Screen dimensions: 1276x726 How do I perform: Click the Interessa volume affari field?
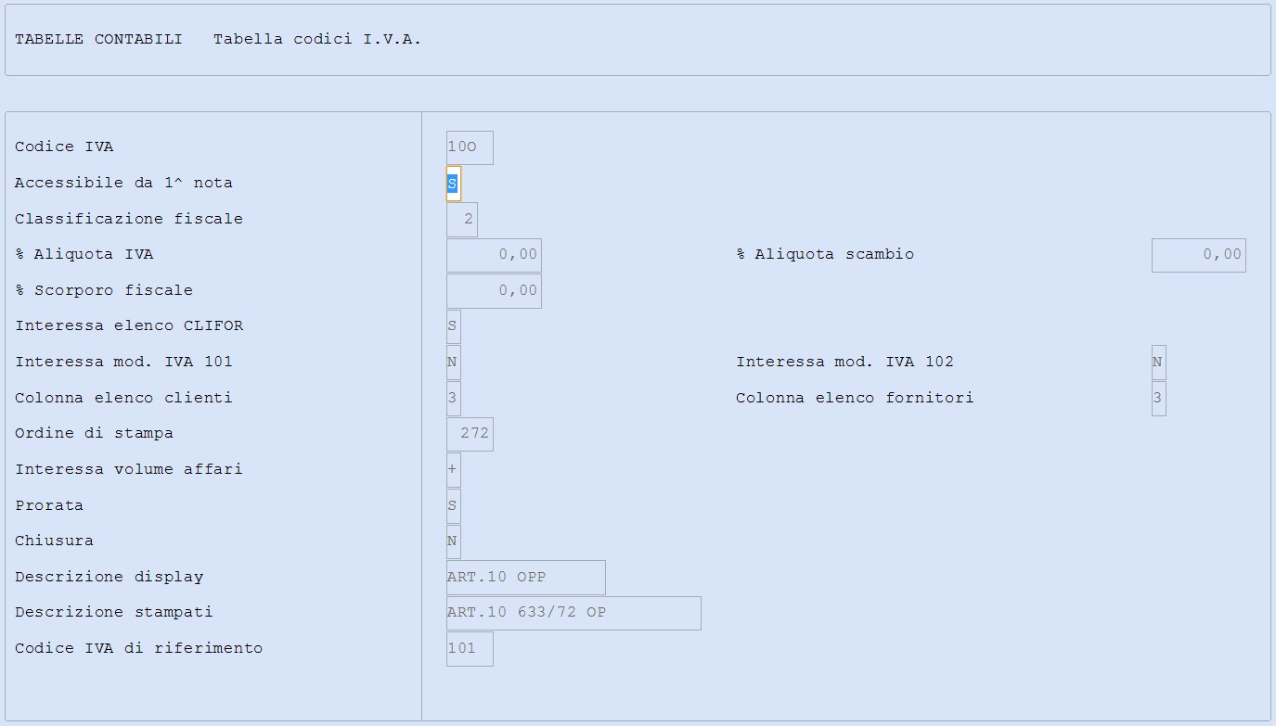453,470
